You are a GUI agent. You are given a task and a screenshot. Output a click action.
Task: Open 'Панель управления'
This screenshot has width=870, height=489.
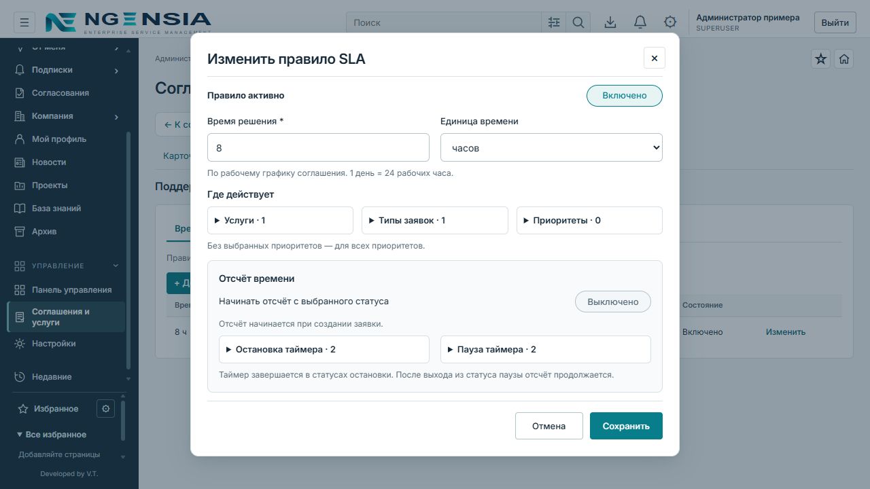67,290
